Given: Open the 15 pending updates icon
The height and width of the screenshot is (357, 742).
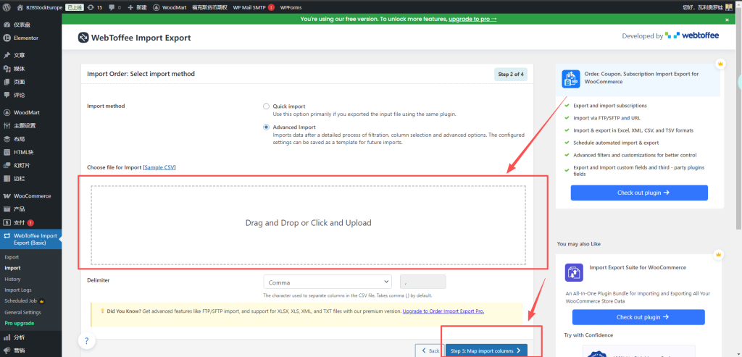Looking at the screenshot, I should [95, 7].
